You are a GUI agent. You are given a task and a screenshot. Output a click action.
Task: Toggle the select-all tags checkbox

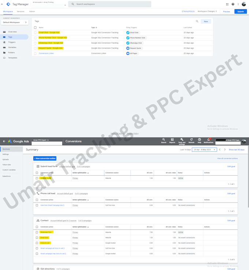35,28
